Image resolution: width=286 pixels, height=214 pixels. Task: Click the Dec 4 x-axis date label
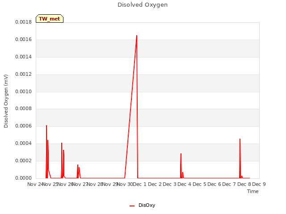click(x=184, y=184)
